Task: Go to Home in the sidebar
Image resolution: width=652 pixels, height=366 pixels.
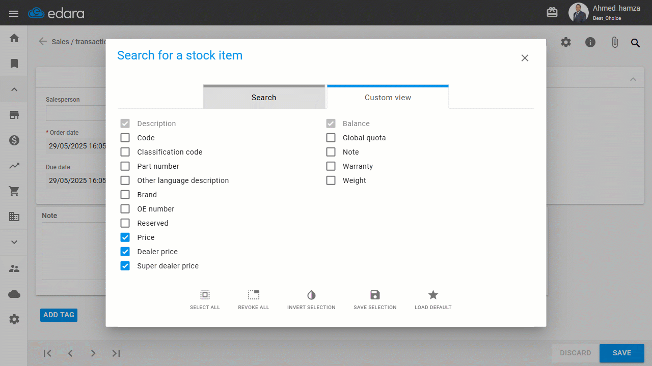Action: (x=14, y=38)
